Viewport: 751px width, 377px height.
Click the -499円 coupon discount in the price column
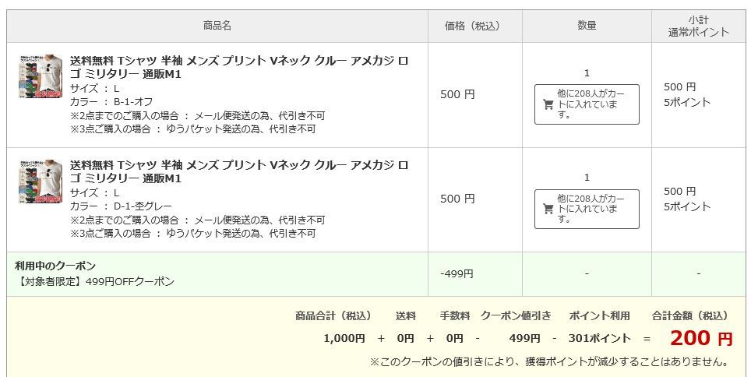pyautogui.click(x=457, y=273)
